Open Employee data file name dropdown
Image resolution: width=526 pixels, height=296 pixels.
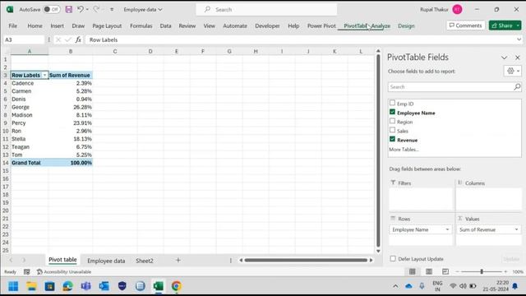point(160,10)
